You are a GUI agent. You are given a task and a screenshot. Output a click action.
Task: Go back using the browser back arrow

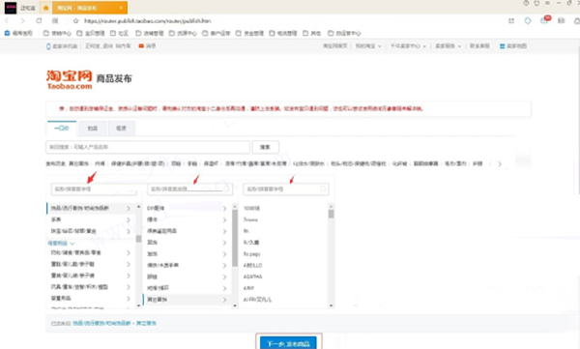point(7,20)
